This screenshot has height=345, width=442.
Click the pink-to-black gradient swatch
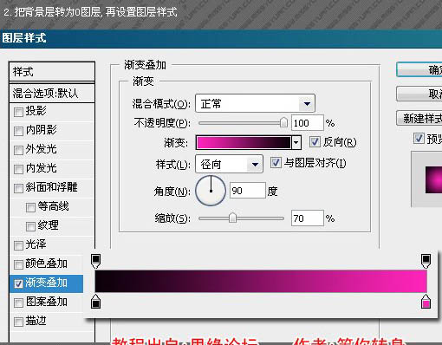tap(244, 142)
